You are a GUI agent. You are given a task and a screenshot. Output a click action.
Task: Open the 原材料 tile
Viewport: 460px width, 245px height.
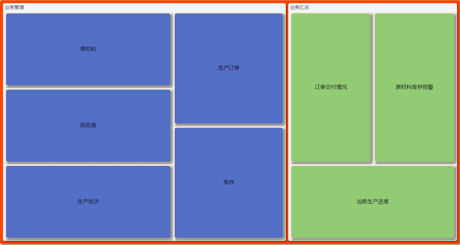click(x=88, y=49)
